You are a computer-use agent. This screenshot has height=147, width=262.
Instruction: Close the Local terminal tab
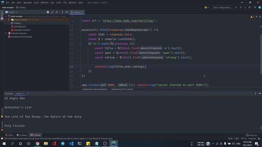click(23, 94)
